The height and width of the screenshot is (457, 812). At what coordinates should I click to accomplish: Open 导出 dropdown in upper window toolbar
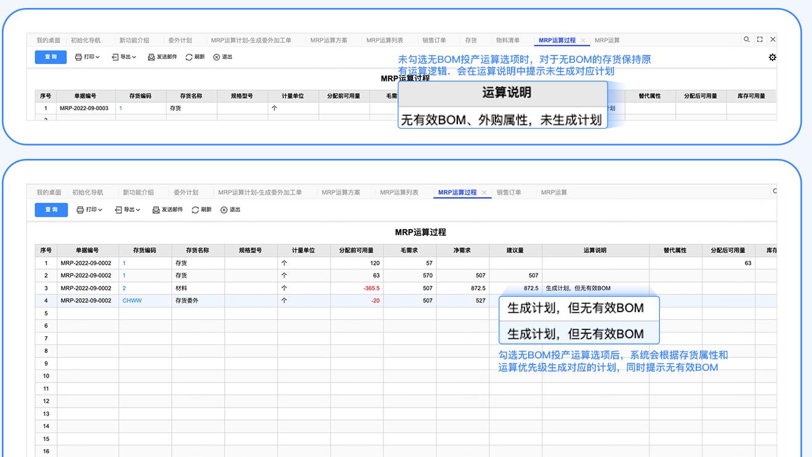tap(124, 57)
